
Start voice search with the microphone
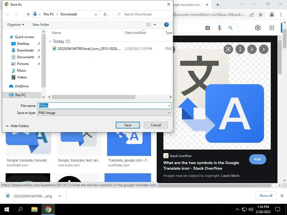tap(219, 28)
